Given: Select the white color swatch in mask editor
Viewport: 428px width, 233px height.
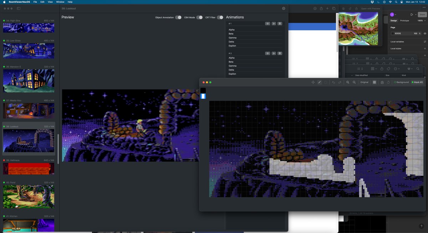Looking at the screenshot, I should [x=203, y=96].
